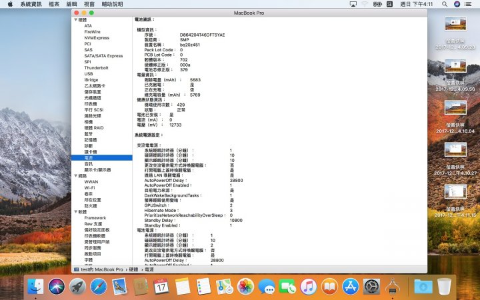
Task: Open iBooks icon in Dock
Action: click(329, 287)
